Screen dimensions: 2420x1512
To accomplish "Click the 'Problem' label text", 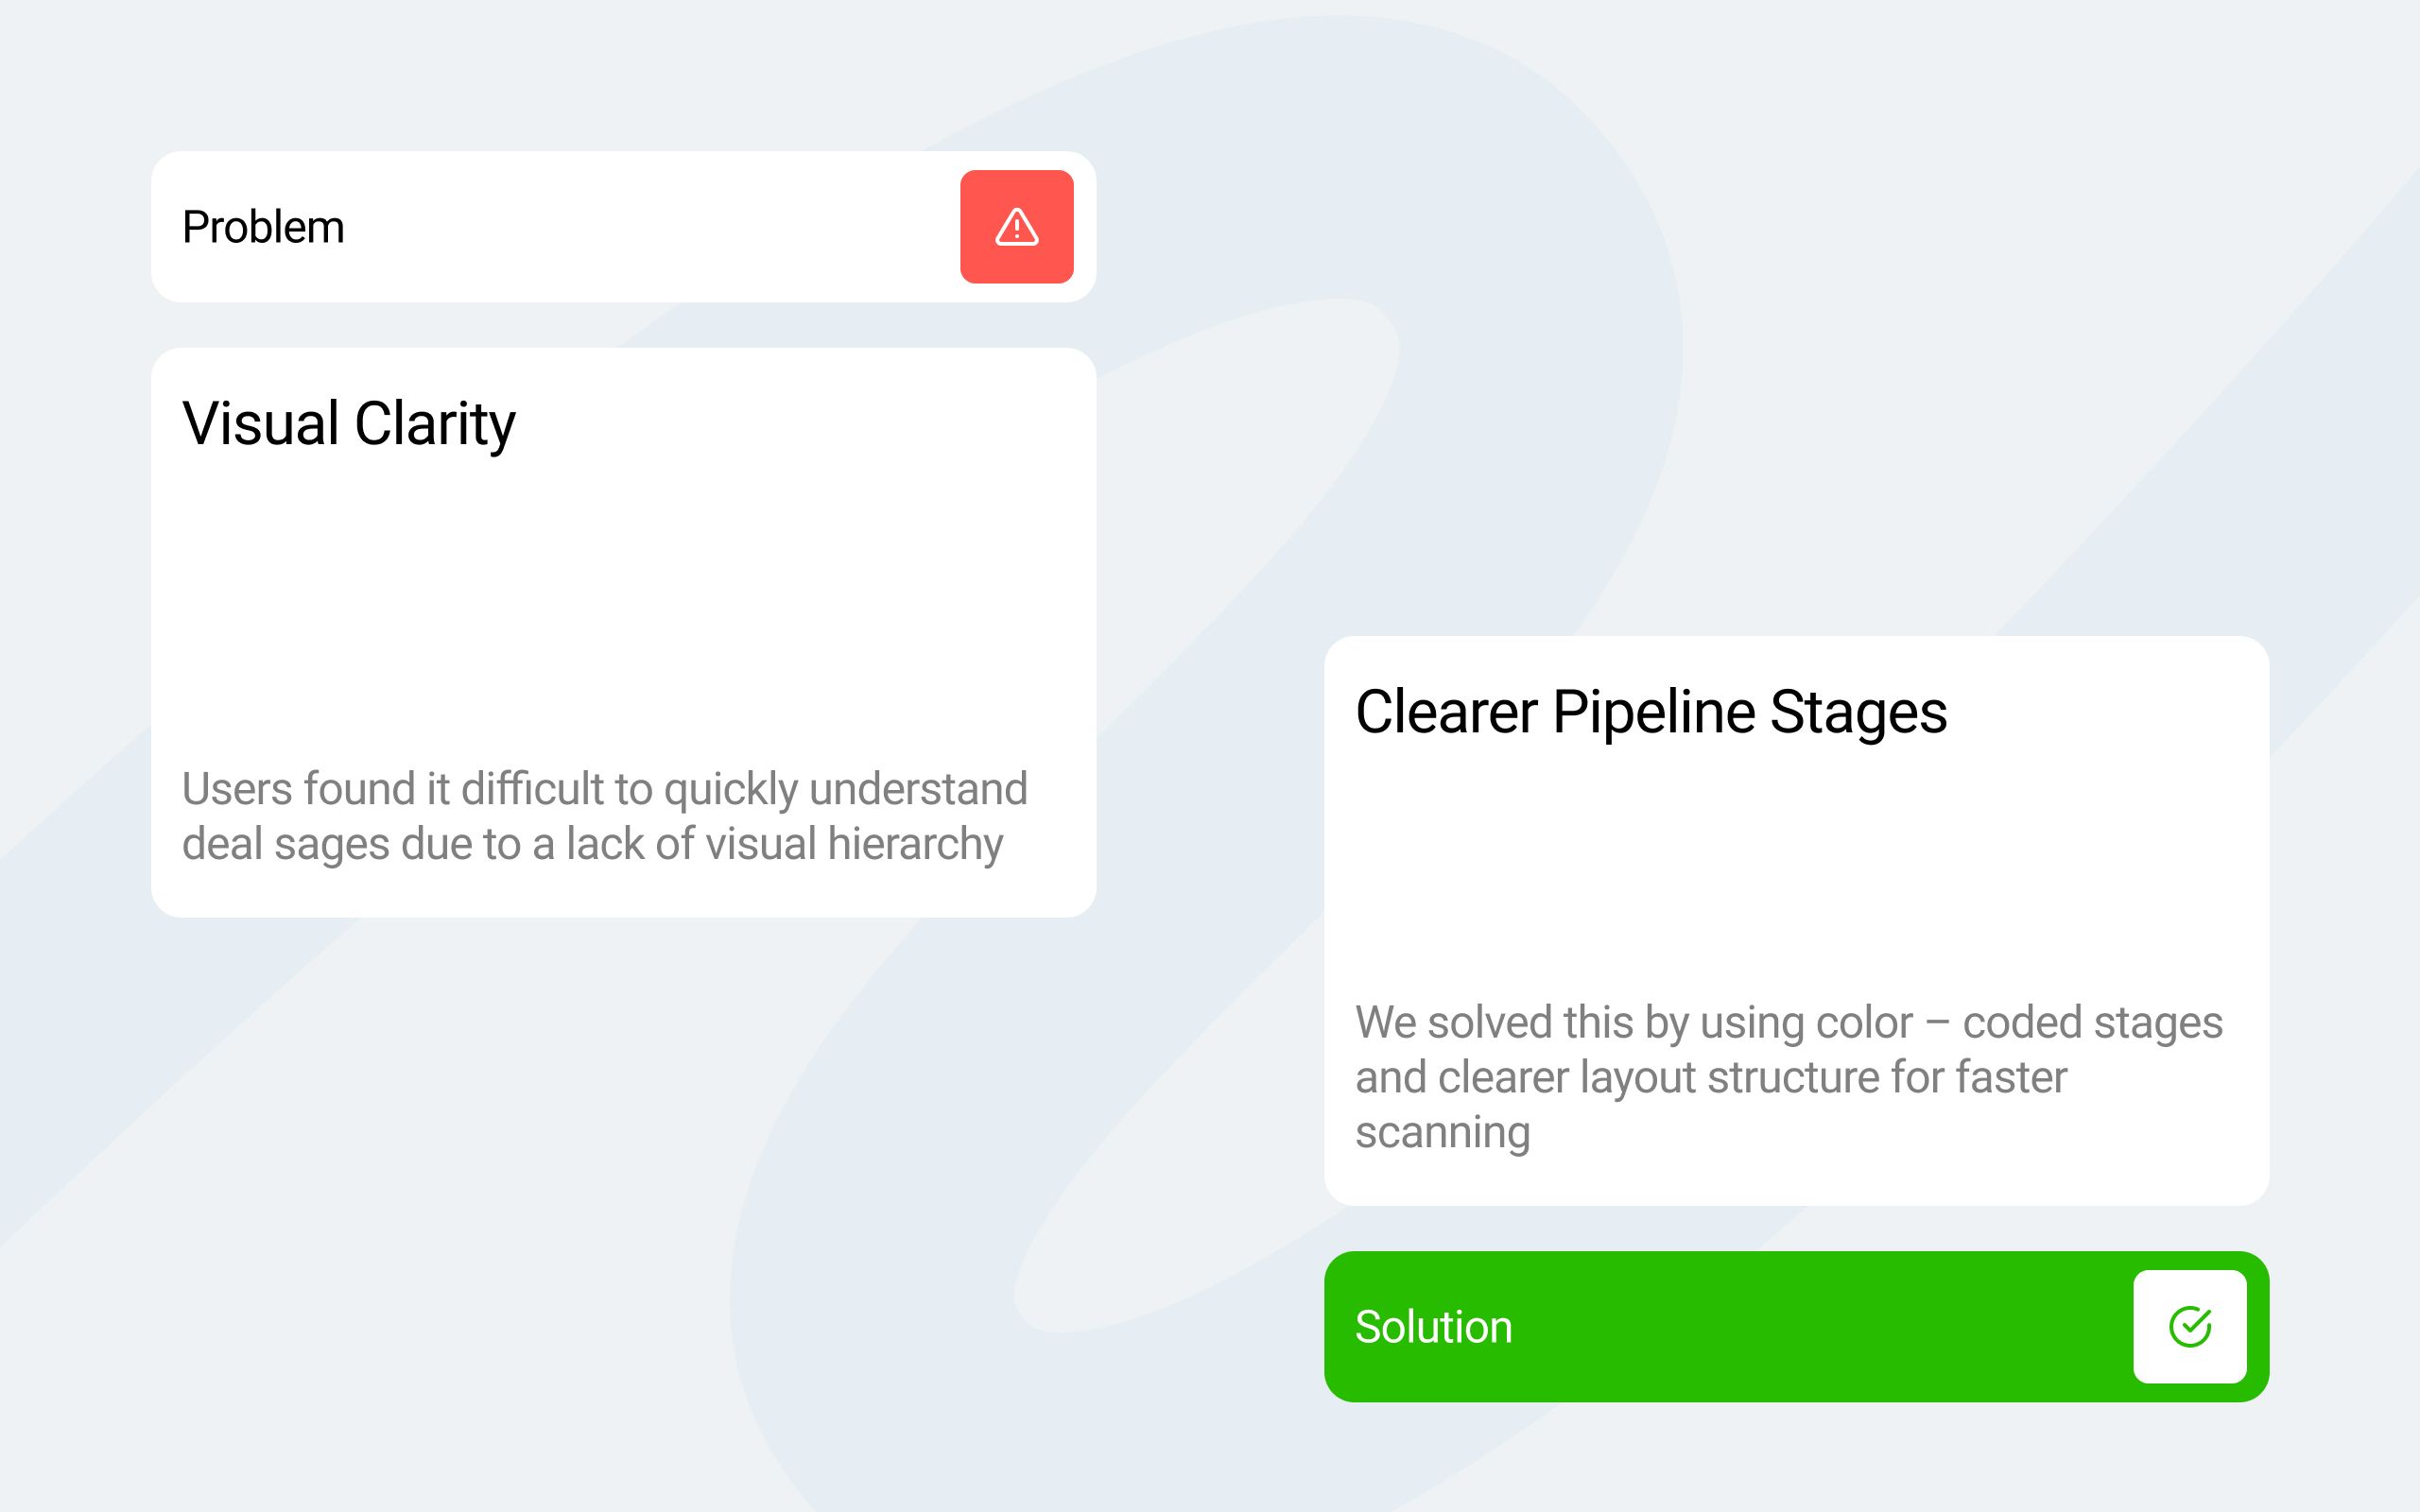I will pos(263,227).
